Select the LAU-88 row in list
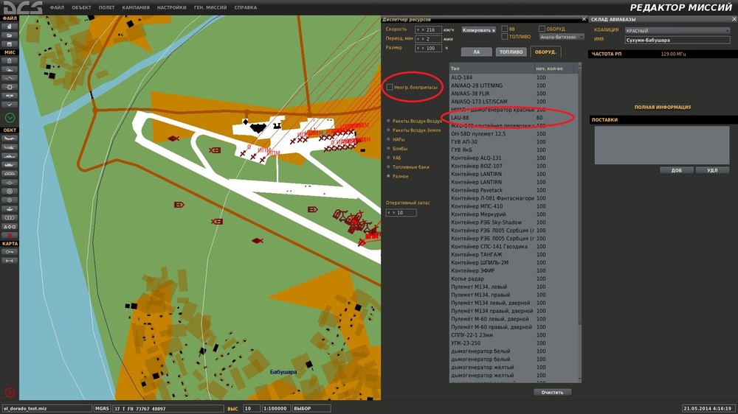The image size is (738, 414). pyautogui.click(x=513, y=117)
